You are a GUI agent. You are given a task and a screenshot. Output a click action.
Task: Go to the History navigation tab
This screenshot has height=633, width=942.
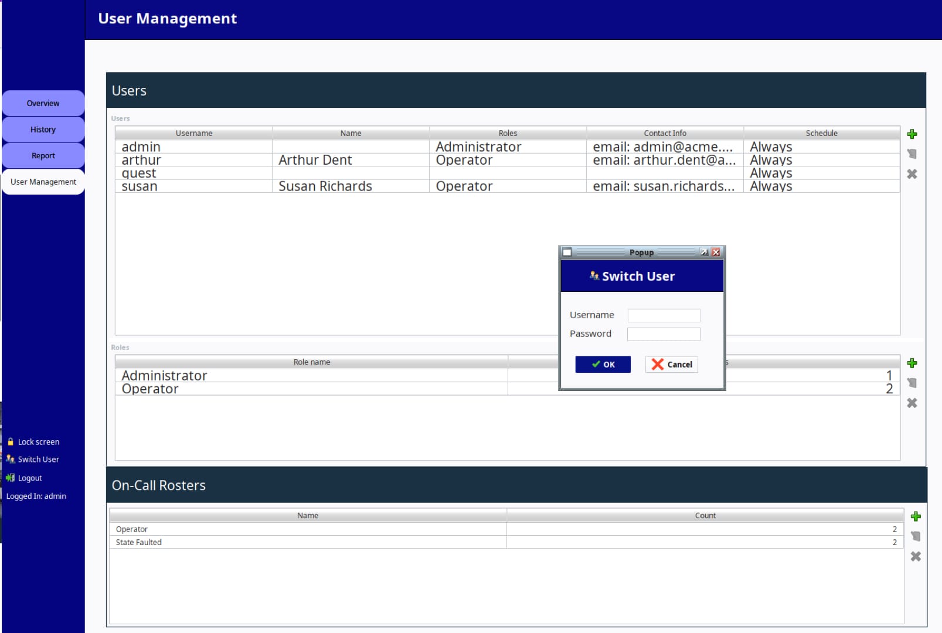click(x=43, y=130)
